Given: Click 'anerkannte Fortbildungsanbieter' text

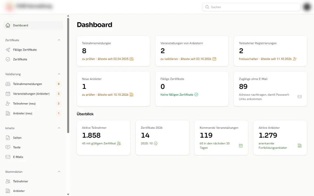Looking at the screenshot, I should point(273,145).
